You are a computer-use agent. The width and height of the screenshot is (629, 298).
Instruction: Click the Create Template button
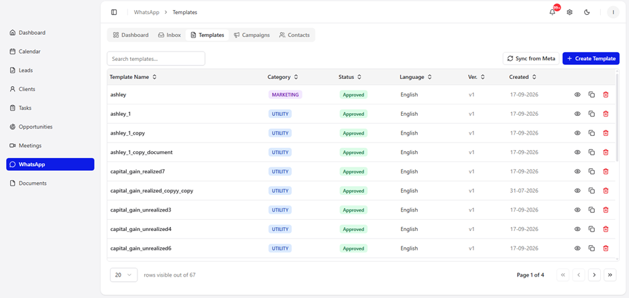pos(591,58)
